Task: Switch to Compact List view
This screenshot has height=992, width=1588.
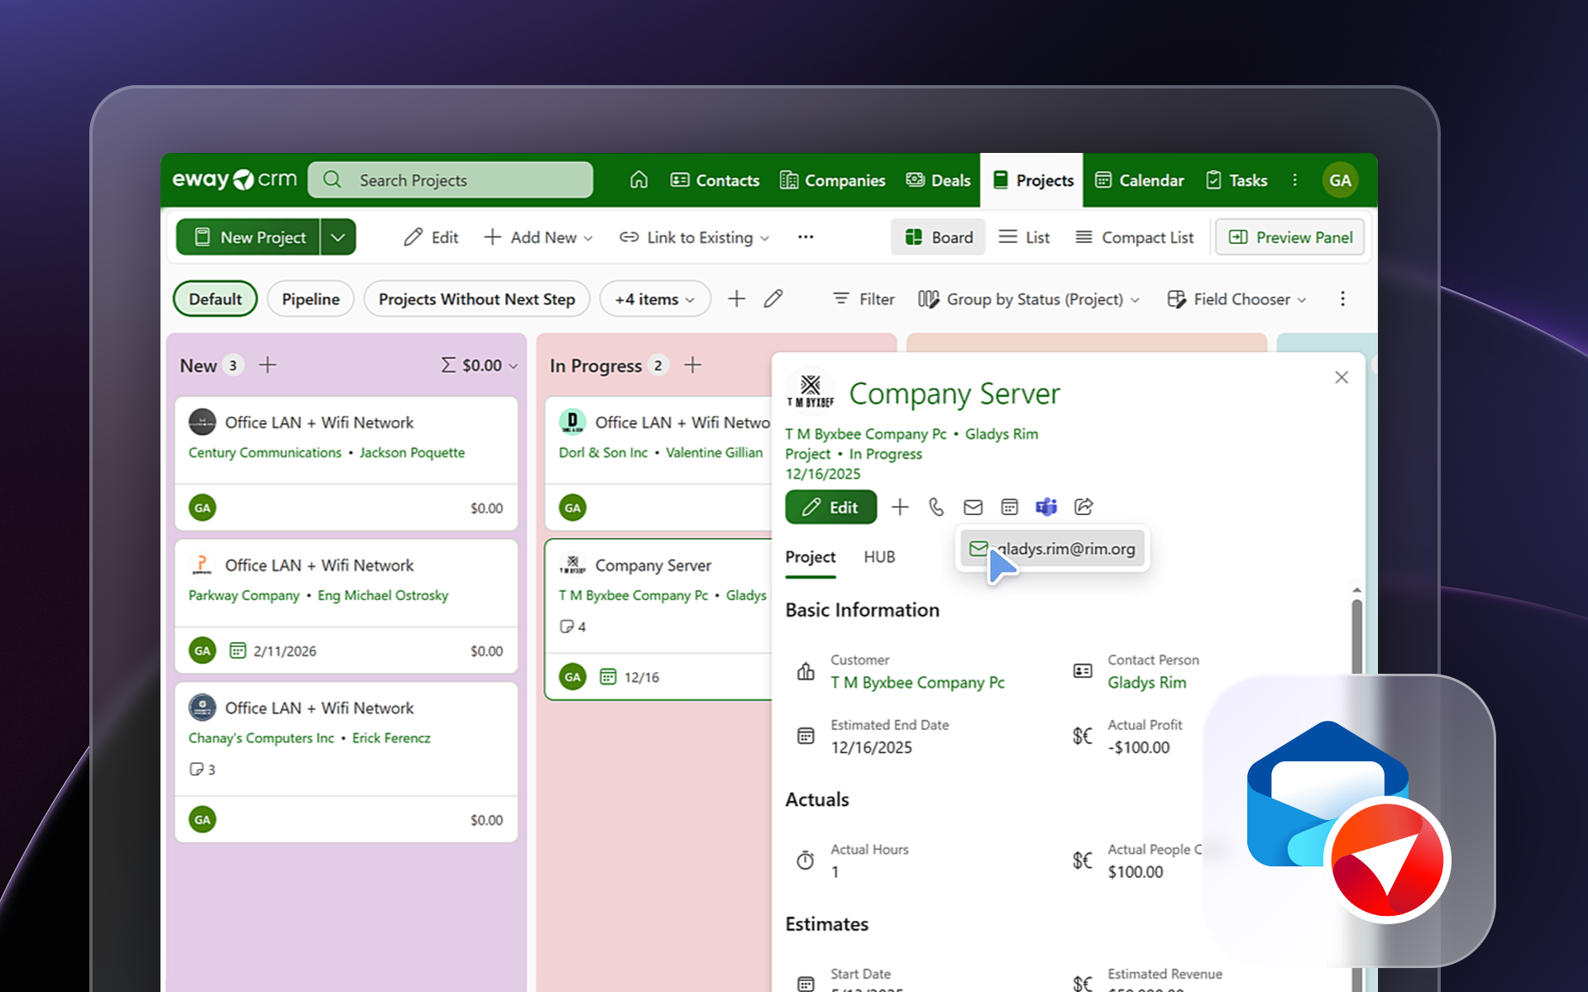Action: point(1135,237)
